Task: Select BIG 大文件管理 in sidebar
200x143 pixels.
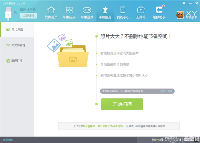Action: (x=17, y=45)
